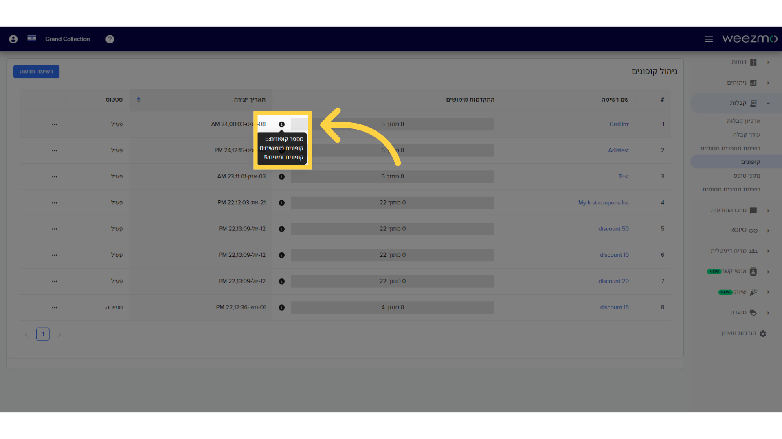782x439 pixels.
Task: Open the ניתוחים analytics icon
Action: pos(753,83)
